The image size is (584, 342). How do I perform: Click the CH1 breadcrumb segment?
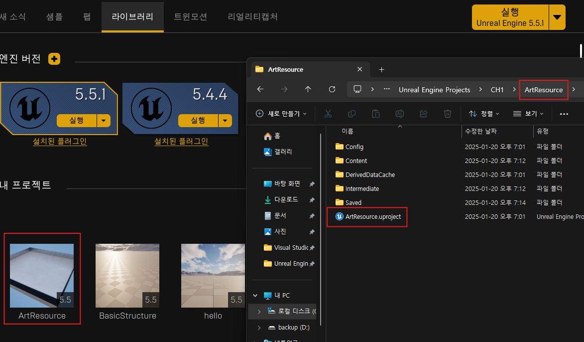tap(497, 90)
